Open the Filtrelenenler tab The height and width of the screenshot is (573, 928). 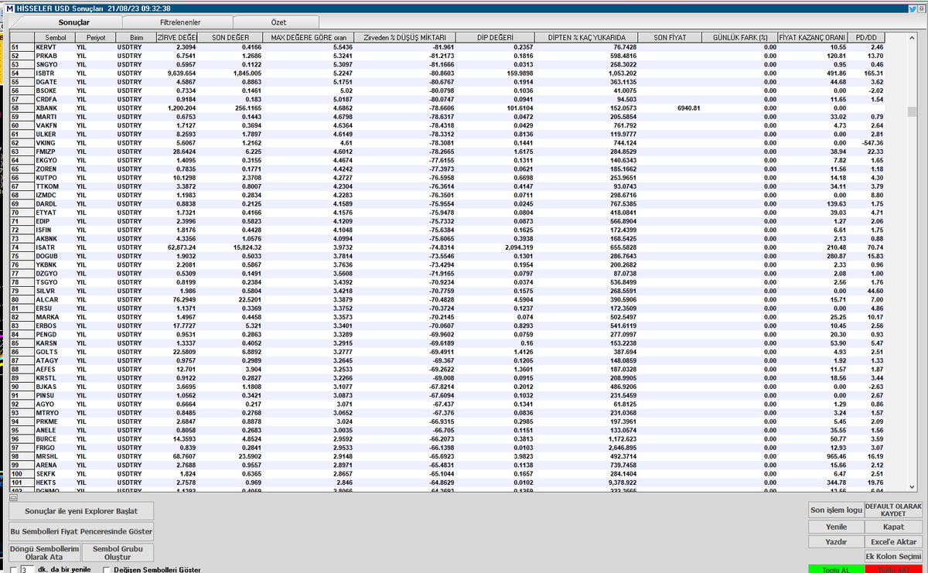pos(179,22)
